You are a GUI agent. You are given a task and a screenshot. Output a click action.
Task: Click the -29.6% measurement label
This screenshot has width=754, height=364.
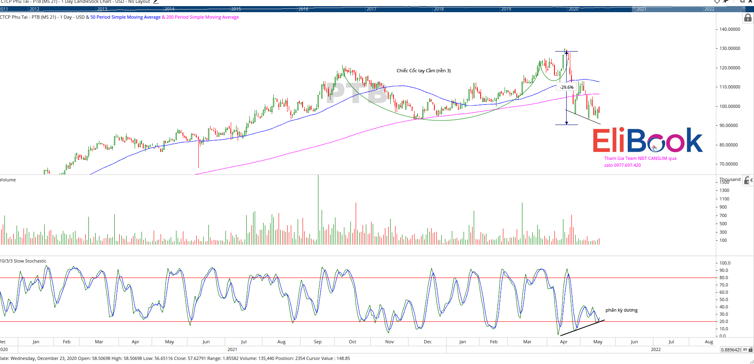pos(567,87)
